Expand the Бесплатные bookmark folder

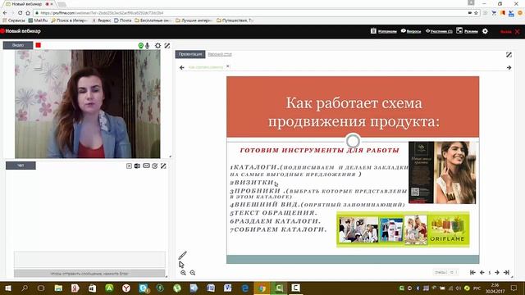pos(153,20)
